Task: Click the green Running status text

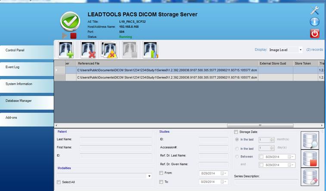Action: 126,37
